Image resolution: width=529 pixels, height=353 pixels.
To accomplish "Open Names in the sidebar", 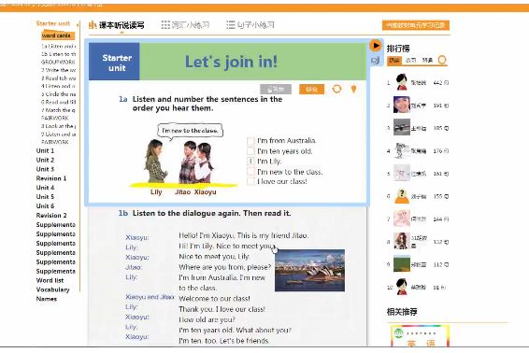I will click(47, 299).
